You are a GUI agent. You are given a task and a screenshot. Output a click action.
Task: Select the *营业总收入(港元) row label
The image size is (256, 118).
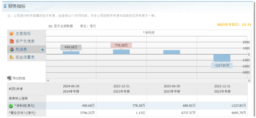(x=22, y=113)
